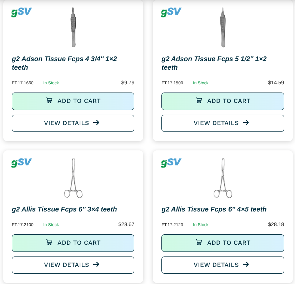295x284 pixels.
Task: Click the arrow icon on the 5 1/2 inch Adson card
Action: click(x=246, y=123)
